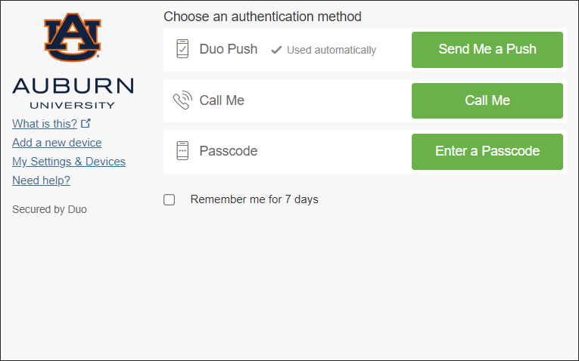Open the What is this? link
The width and height of the screenshot is (579, 361).
[45, 124]
